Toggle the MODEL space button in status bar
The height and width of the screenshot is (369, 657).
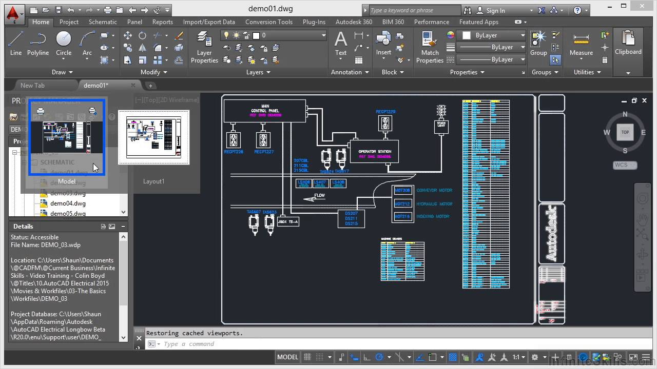287,357
